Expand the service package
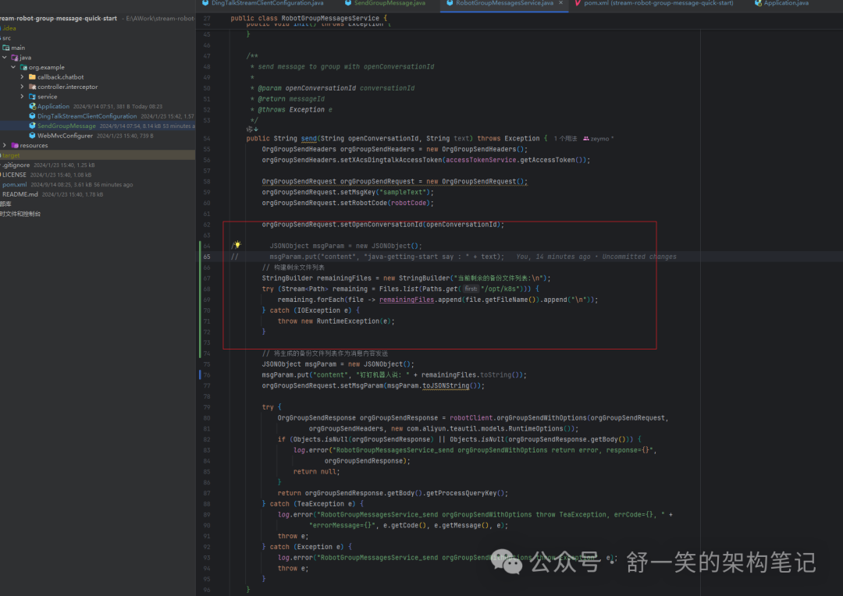Screen dimensions: 843x596 (x=22, y=97)
